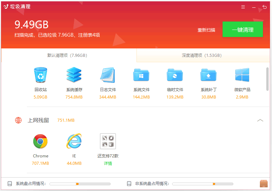The image size is (272, 191).
Task: Click 重新扫描 to rescan
Action: [x=206, y=30]
